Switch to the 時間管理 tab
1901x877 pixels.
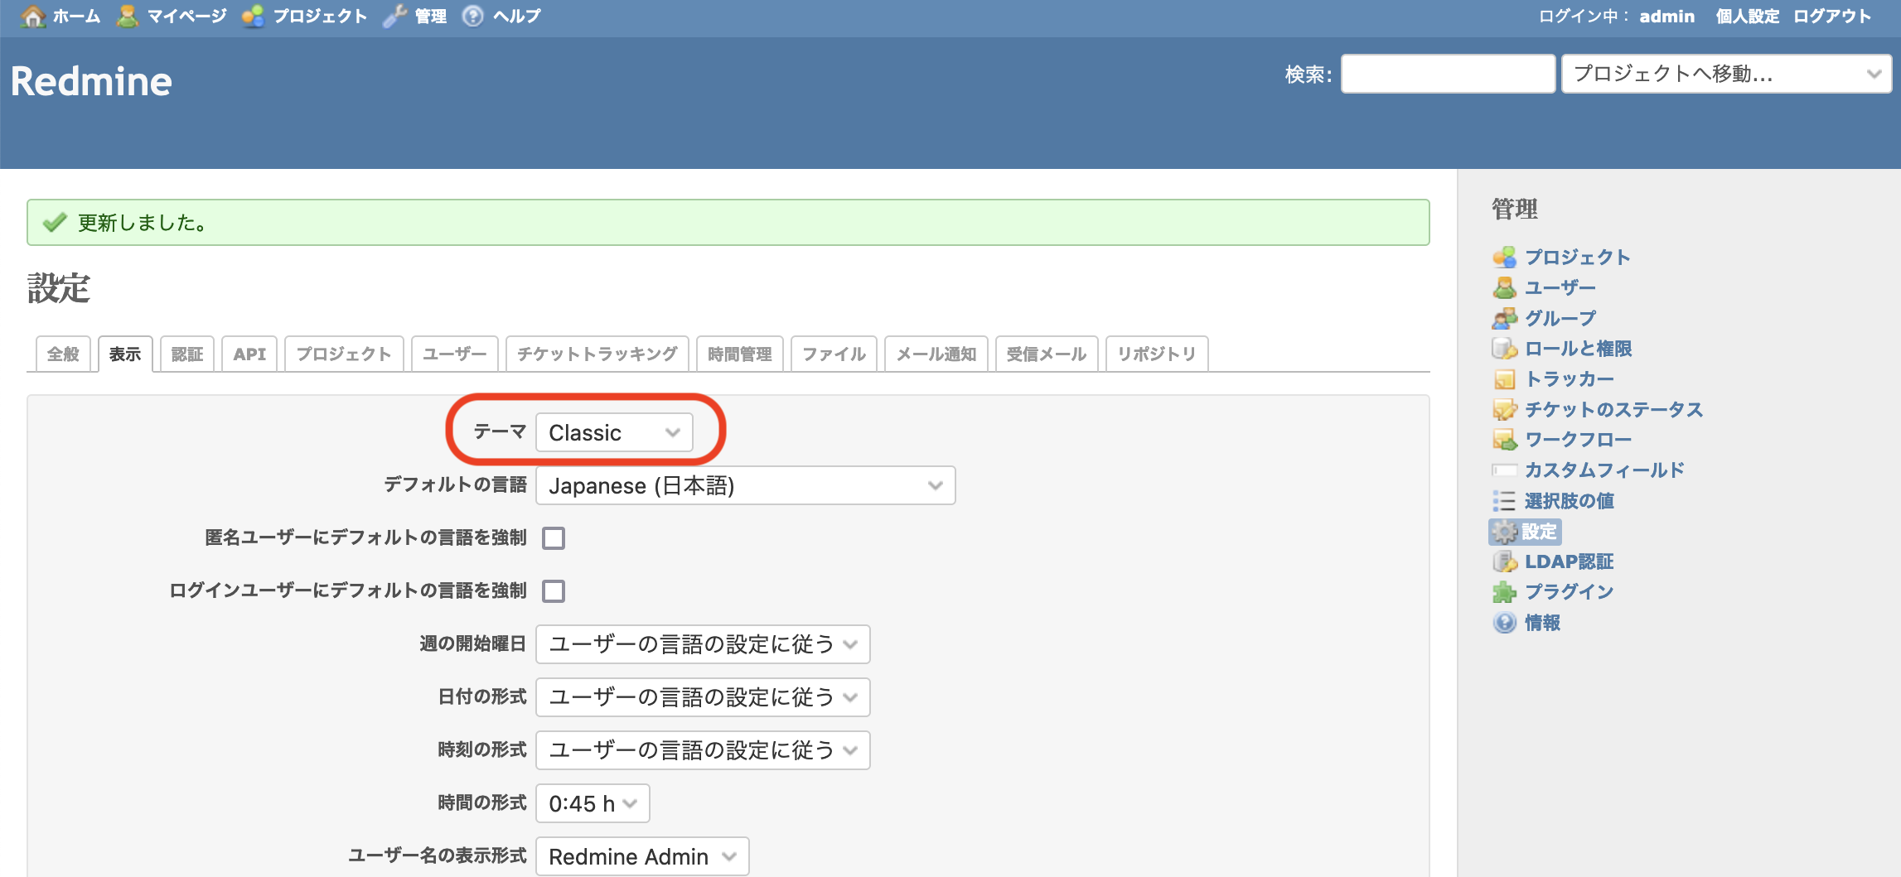click(x=740, y=354)
